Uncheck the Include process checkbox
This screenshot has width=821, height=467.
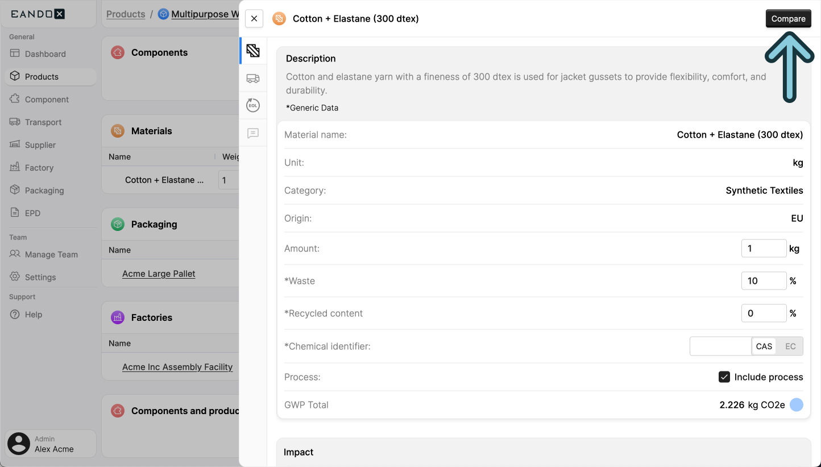click(724, 377)
